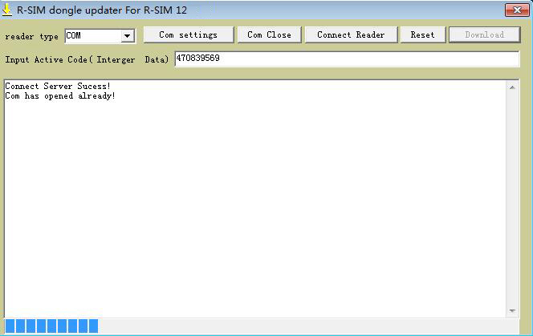Click the Input Active Code field
Screen dimensions: 533x336
[x=347, y=59]
